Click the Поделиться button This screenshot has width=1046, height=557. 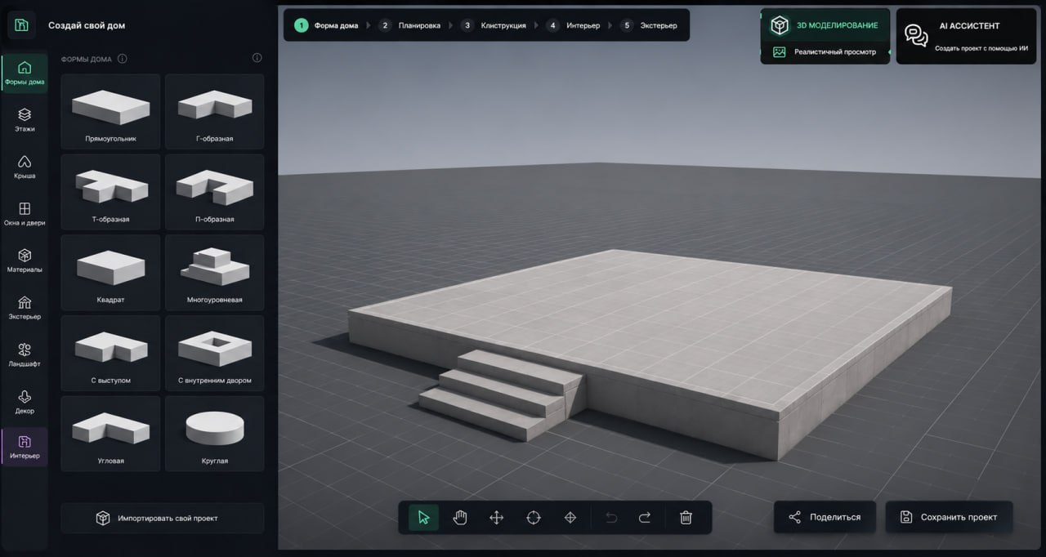825,517
